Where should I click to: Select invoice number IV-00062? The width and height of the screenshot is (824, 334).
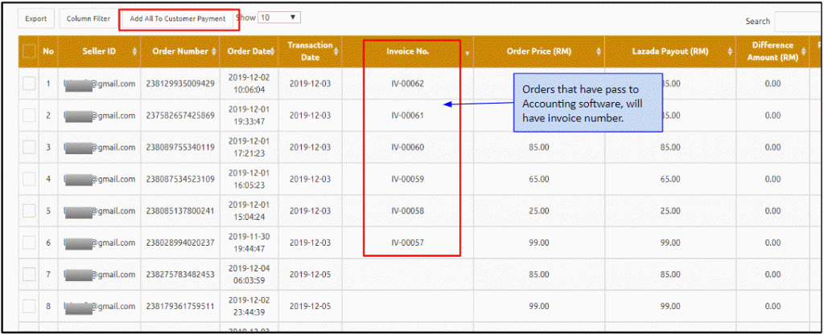(408, 83)
